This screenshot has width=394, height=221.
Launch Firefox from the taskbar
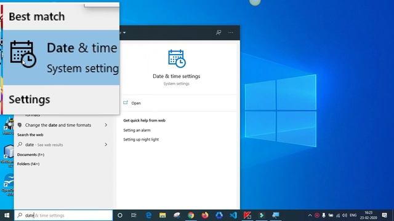(205, 215)
